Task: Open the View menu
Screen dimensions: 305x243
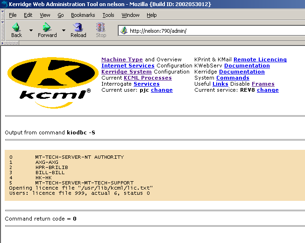Action: (45, 15)
